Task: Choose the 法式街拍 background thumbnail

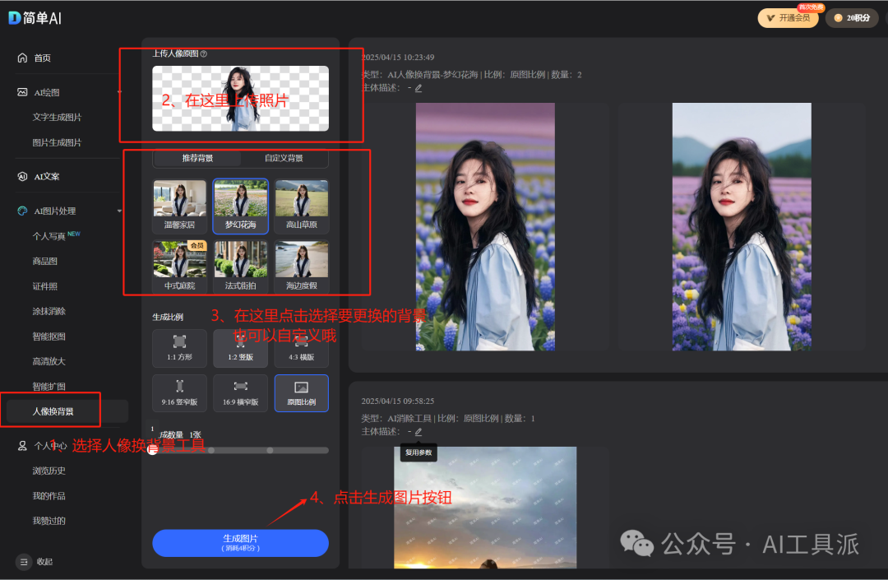Action: coord(241,267)
